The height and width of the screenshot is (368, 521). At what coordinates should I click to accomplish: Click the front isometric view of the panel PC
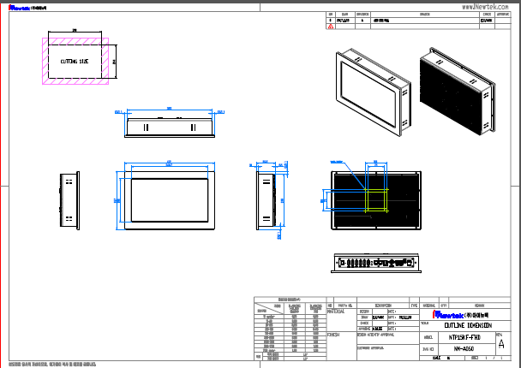(373, 92)
